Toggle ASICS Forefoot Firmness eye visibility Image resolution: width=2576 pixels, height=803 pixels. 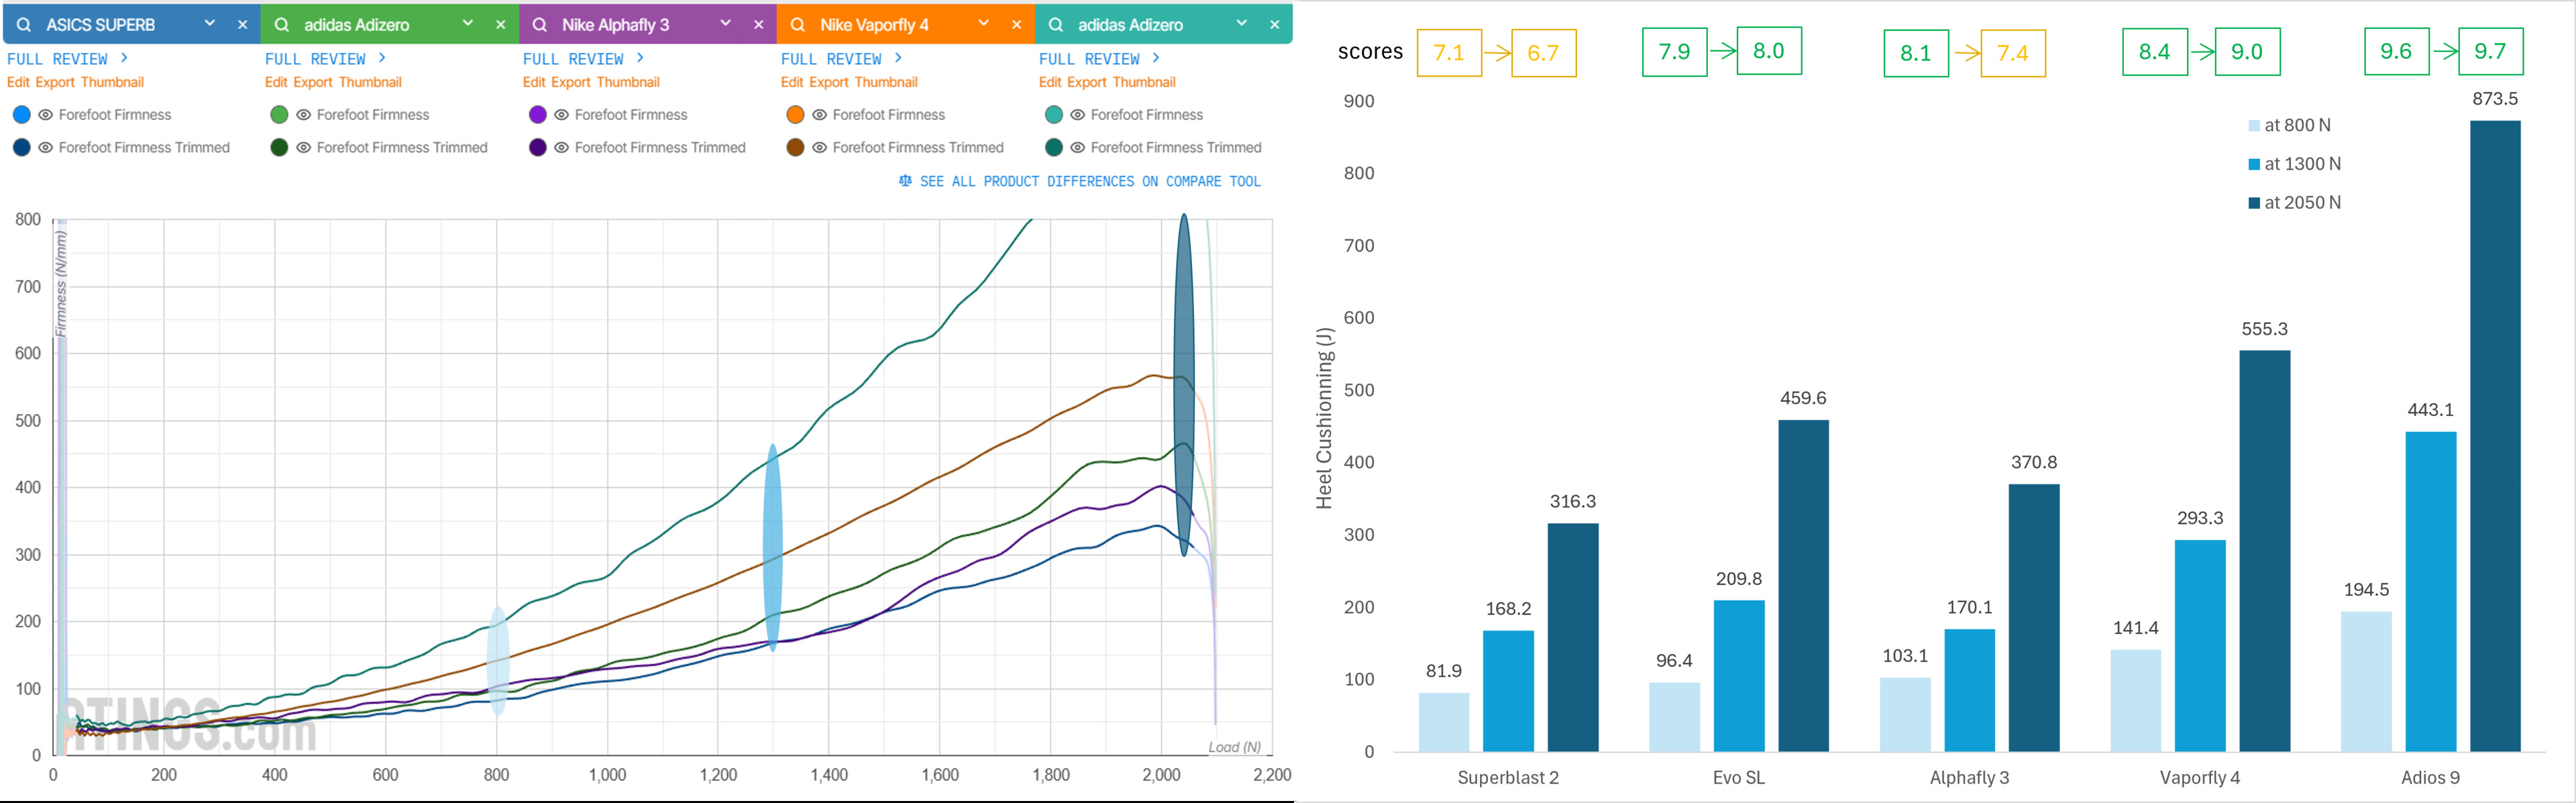46,115
